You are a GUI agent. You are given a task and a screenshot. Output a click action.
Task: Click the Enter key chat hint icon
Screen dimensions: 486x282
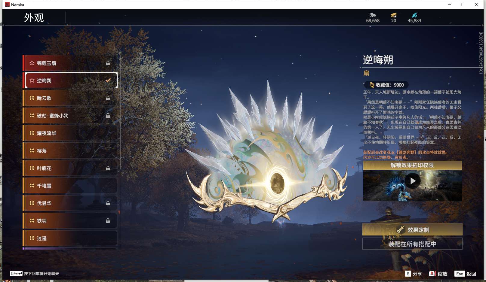pos(16,273)
